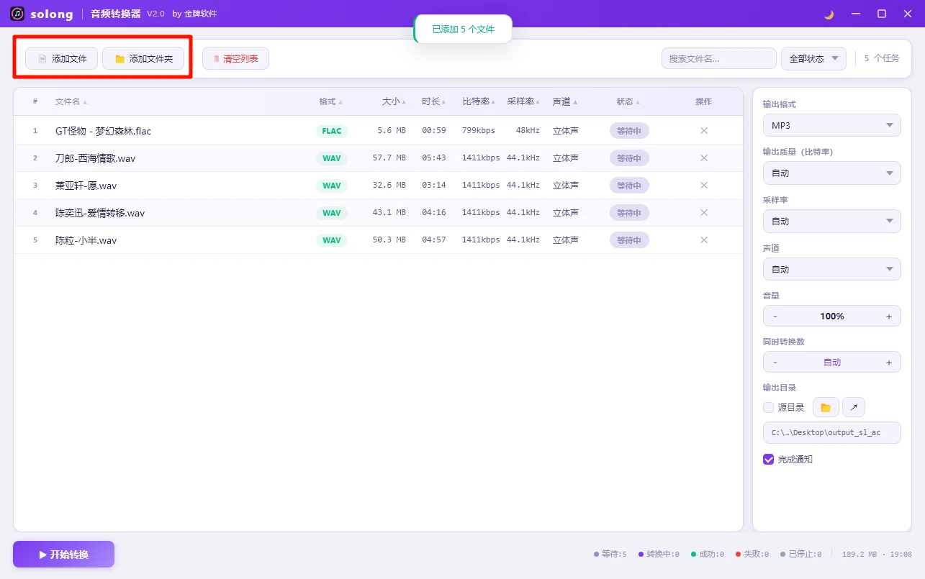
Task: Open the 输出质量 bitrate dropdown
Action: point(831,173)
